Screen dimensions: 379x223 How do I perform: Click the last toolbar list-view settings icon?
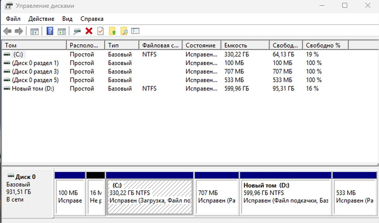pos(135,31)
